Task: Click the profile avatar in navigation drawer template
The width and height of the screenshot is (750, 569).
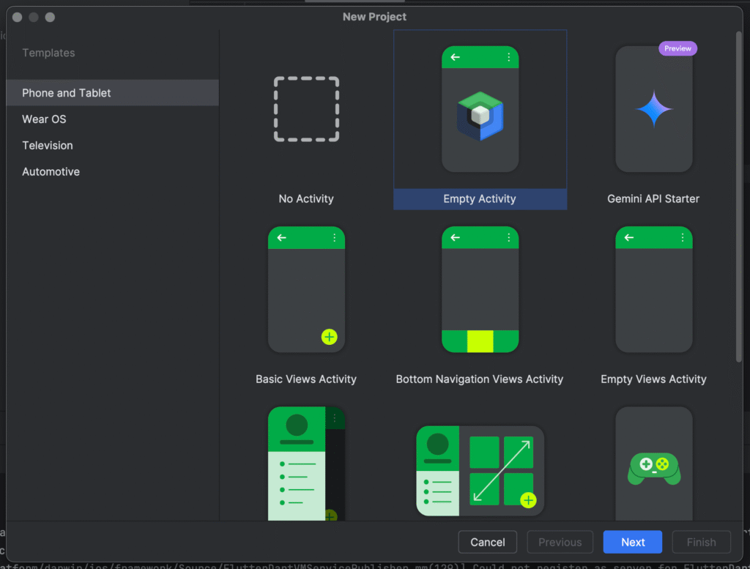Action: (297, 425)
